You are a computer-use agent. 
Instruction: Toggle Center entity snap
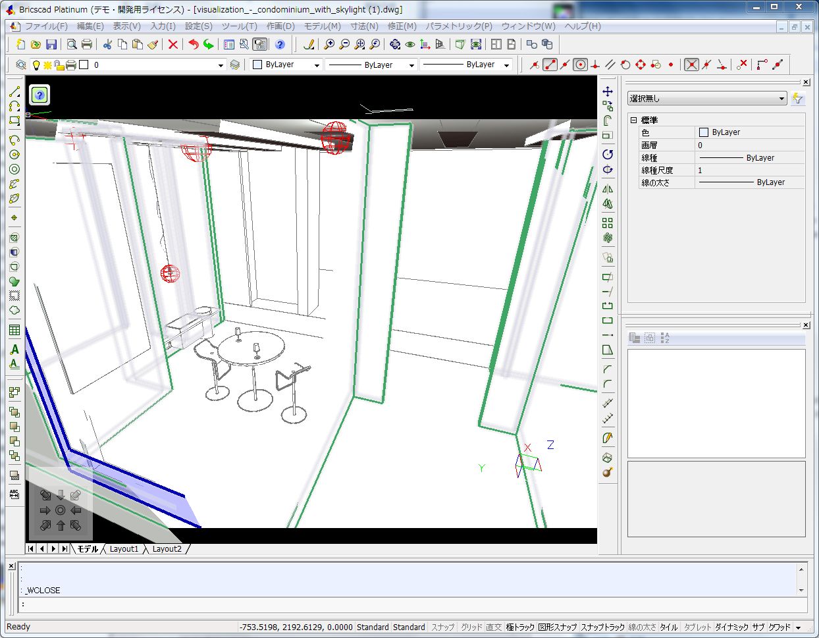[x=580, y=65]
